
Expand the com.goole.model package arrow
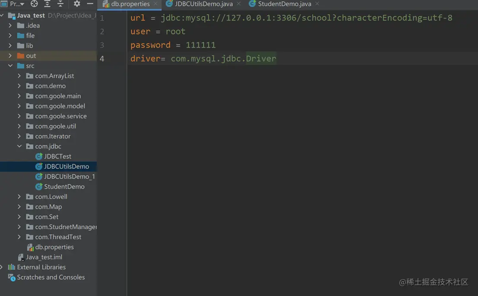point(19,106)
